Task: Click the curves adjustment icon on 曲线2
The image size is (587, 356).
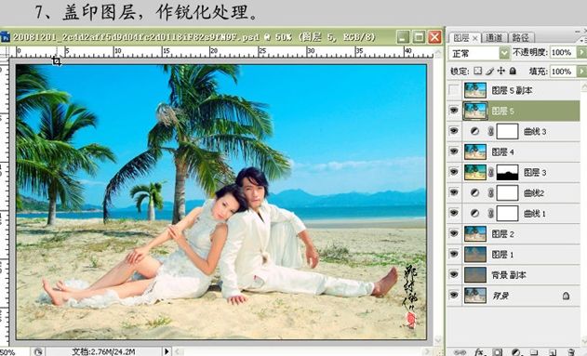Action: tap(474, 193)
